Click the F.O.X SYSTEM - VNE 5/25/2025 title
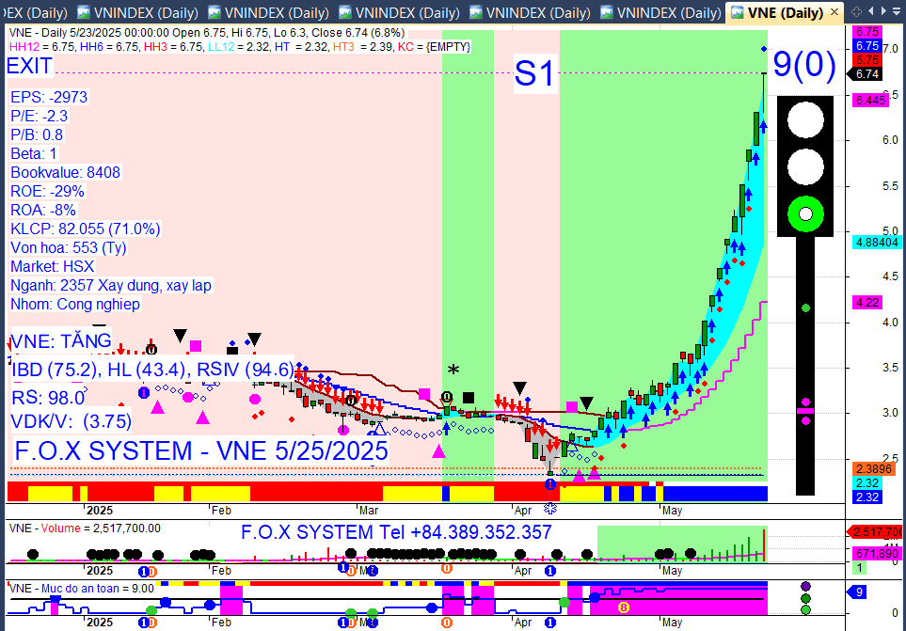This screenshot has height=631, width=906. (201, 450)
